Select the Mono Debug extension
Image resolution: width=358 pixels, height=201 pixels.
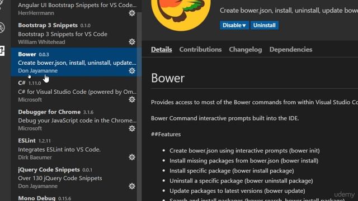click(x=74, y=197)
